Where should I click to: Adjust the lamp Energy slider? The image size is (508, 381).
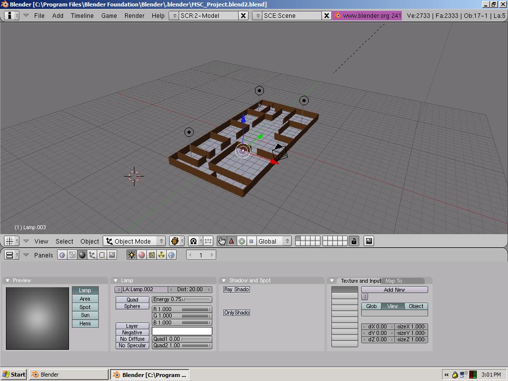[182, 300]
